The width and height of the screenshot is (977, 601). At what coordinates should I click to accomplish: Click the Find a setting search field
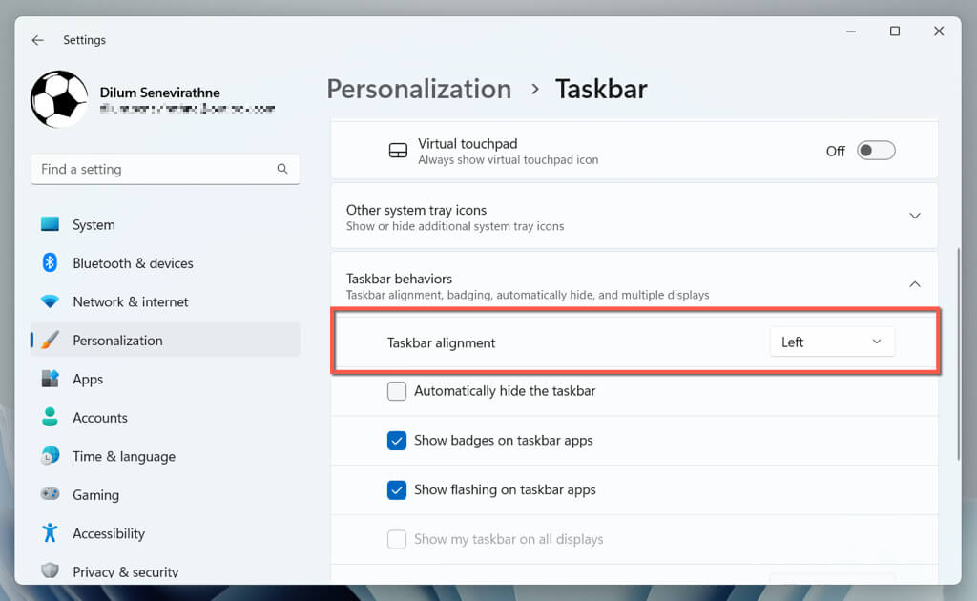(x=153, y=169)
